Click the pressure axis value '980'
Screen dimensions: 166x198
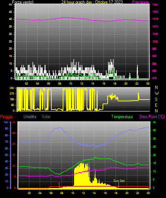point(154,71)
